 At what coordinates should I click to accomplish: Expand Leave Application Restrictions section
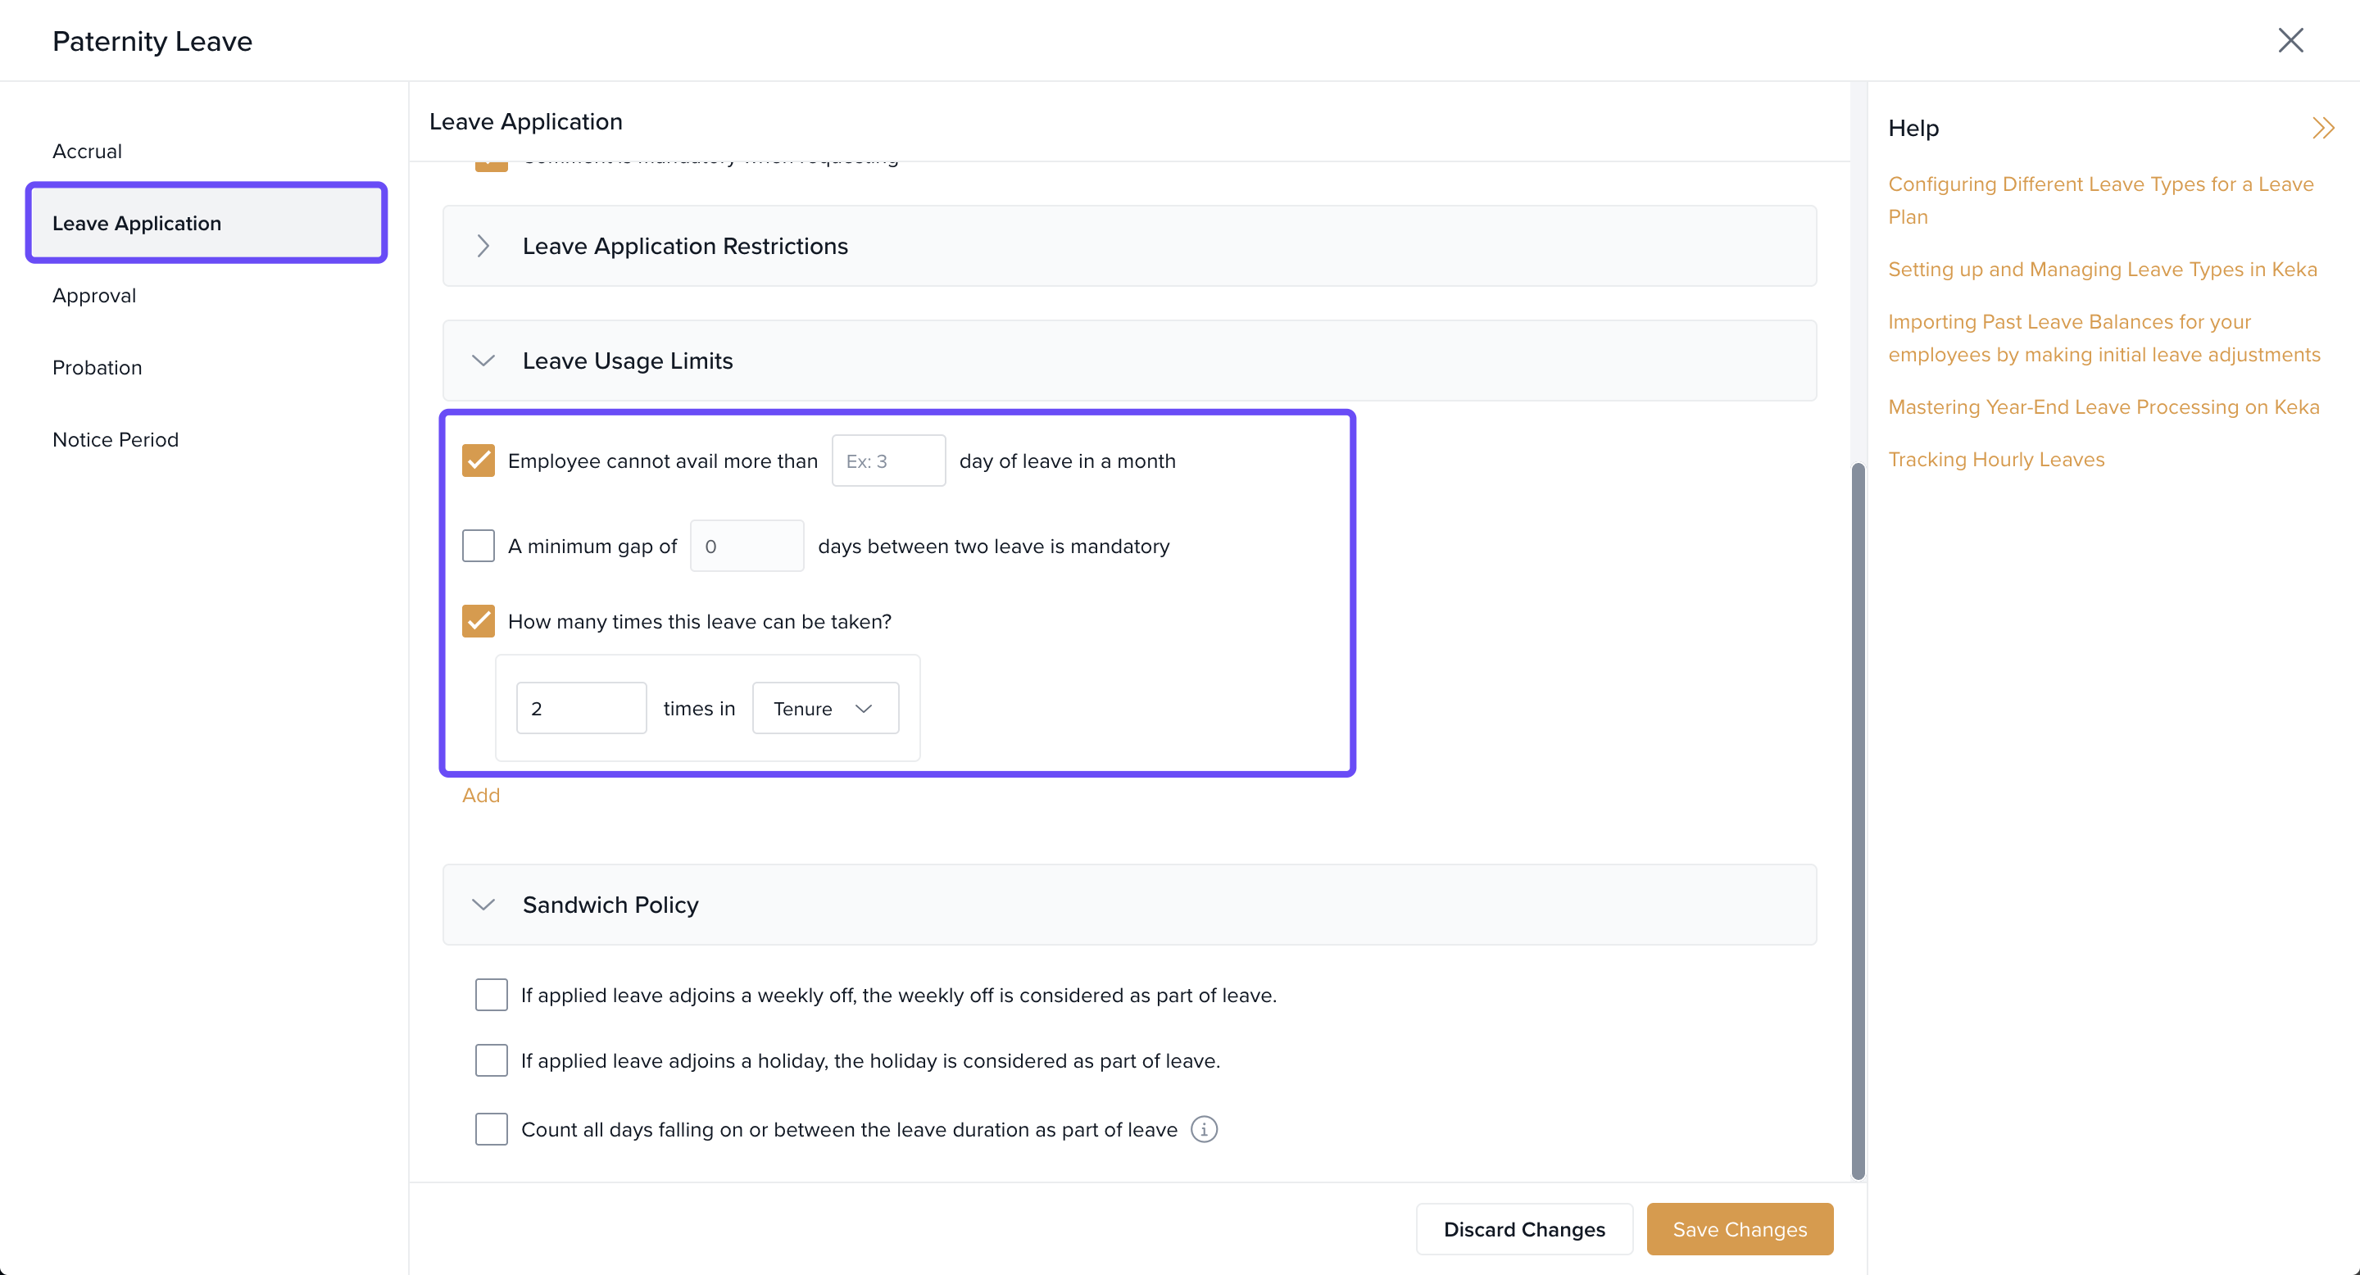click(x=483, y=247)
